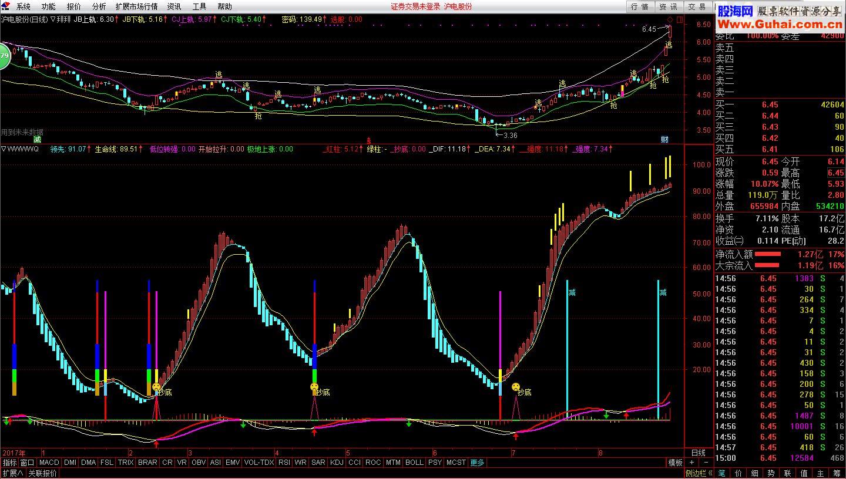
Task: Click the diamond icon above price scale
Action: coord(670,19)
